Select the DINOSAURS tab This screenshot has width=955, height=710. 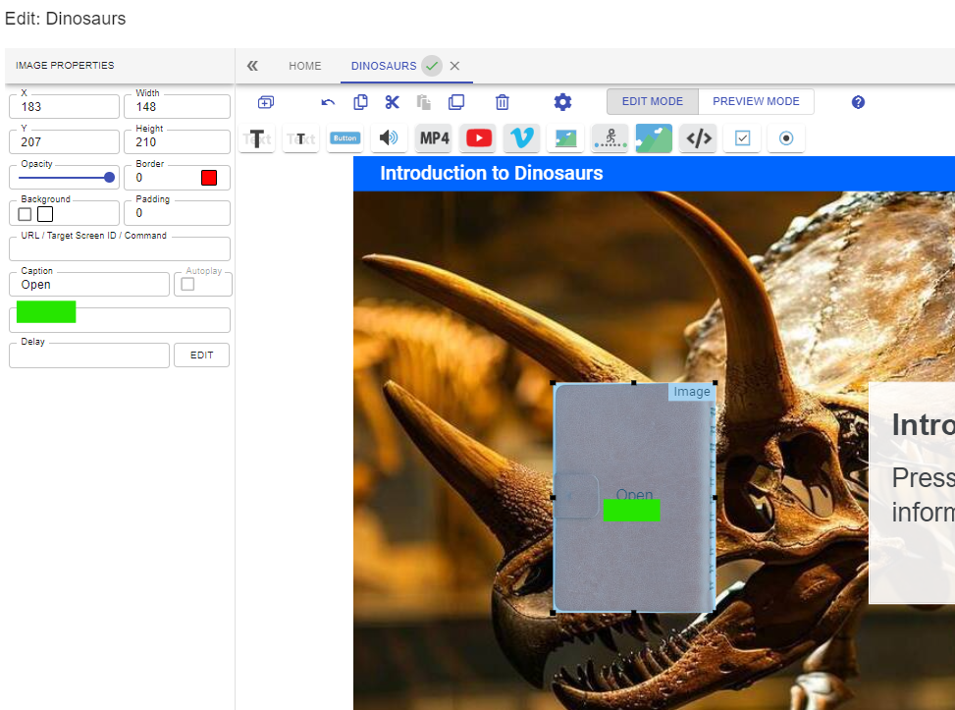[x=384, y=66]
